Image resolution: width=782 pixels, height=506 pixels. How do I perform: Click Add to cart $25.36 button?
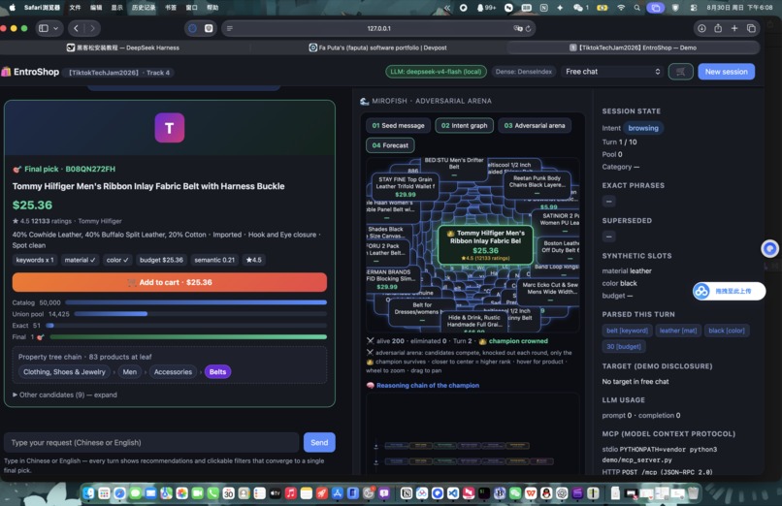click(170, 282)
